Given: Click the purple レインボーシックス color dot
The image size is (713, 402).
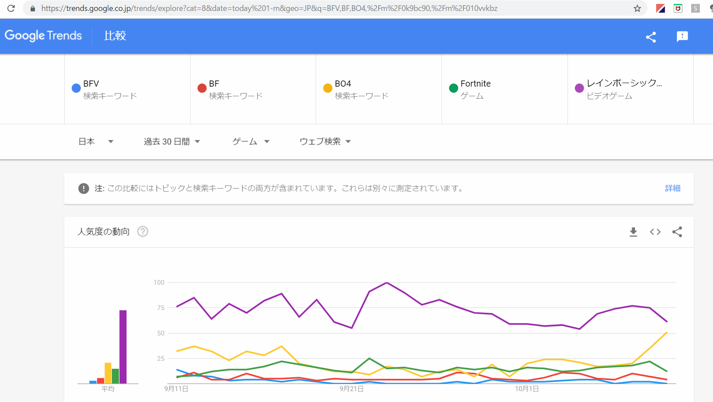Looking at the screenshot, I should [579, 88].
